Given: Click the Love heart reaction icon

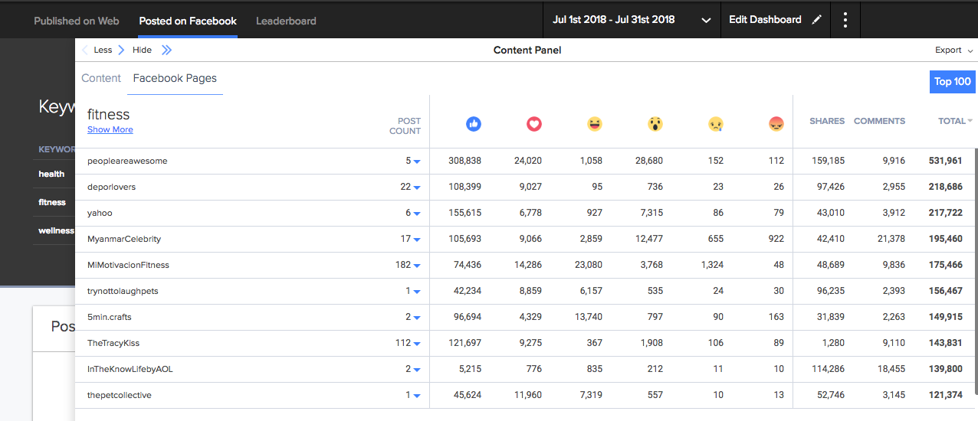Looking at the screenshot, I should [x=534, y=123].
